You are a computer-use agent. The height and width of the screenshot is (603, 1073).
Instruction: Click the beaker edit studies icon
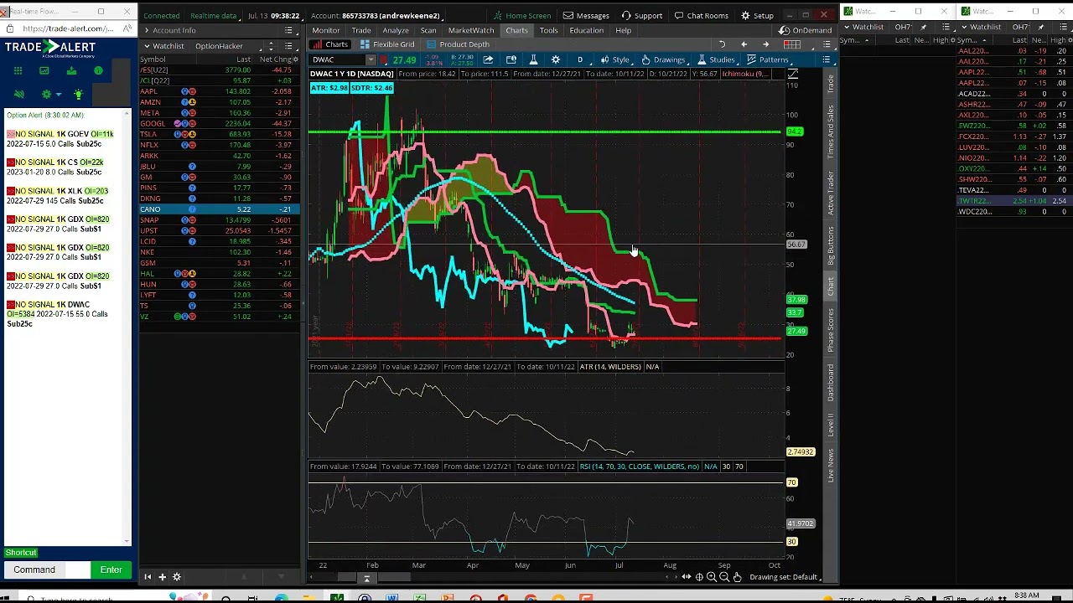pyautogui.click(x=533, y=59)
